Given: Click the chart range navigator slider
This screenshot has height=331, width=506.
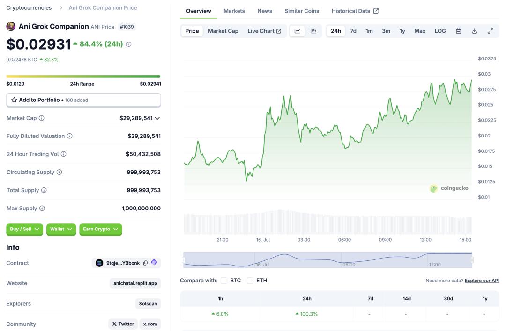Looking at the screenshot, I should click(327, 260).
